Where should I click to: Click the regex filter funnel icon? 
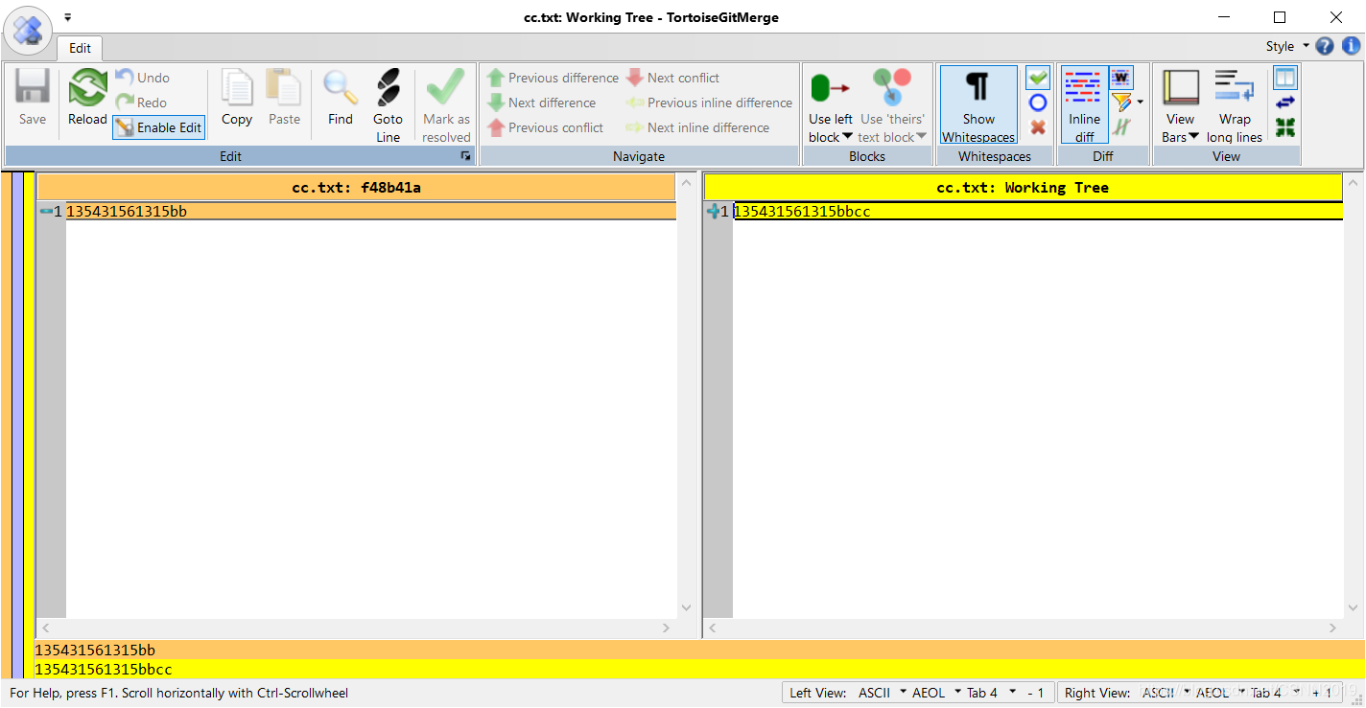[x=1120, y=103]
